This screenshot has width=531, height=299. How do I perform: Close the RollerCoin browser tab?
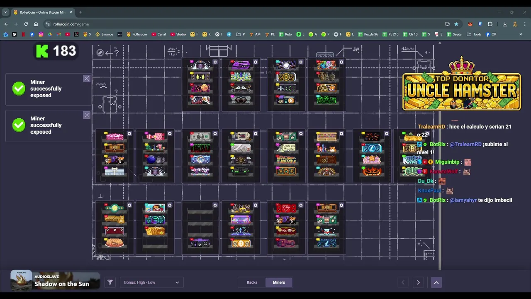71,12
